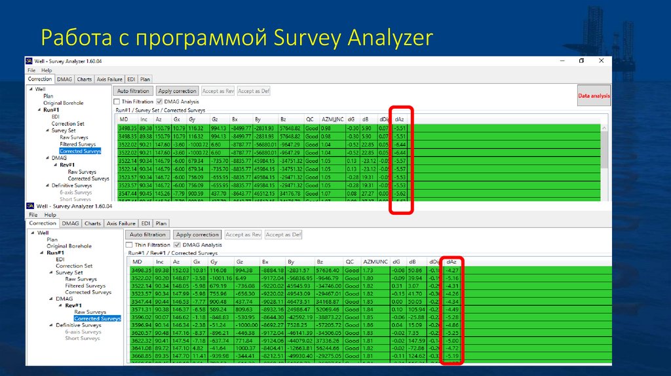671x376 pixels.
Task: Click MD column header in lower window table
Action: click(x=137, y=262)
